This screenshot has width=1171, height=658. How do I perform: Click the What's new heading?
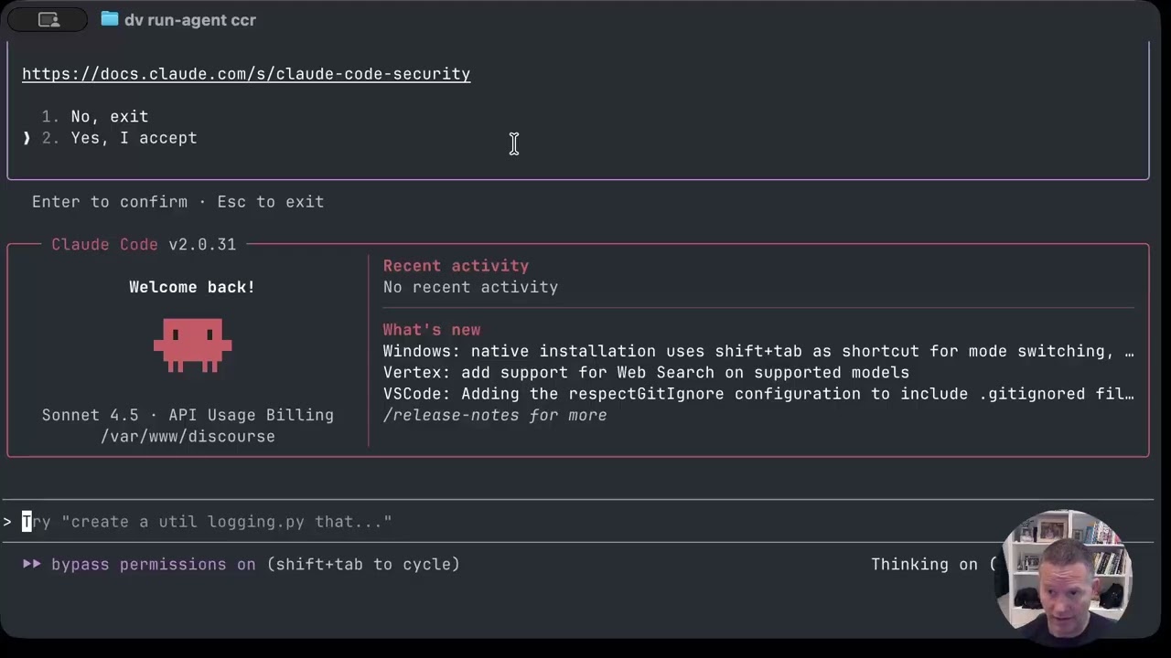[x=432, y=330]
